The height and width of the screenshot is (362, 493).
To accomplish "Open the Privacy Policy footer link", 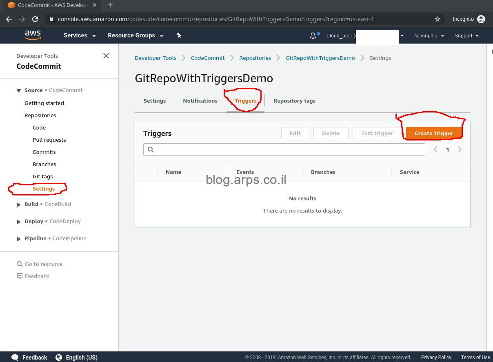I will 436,358.
